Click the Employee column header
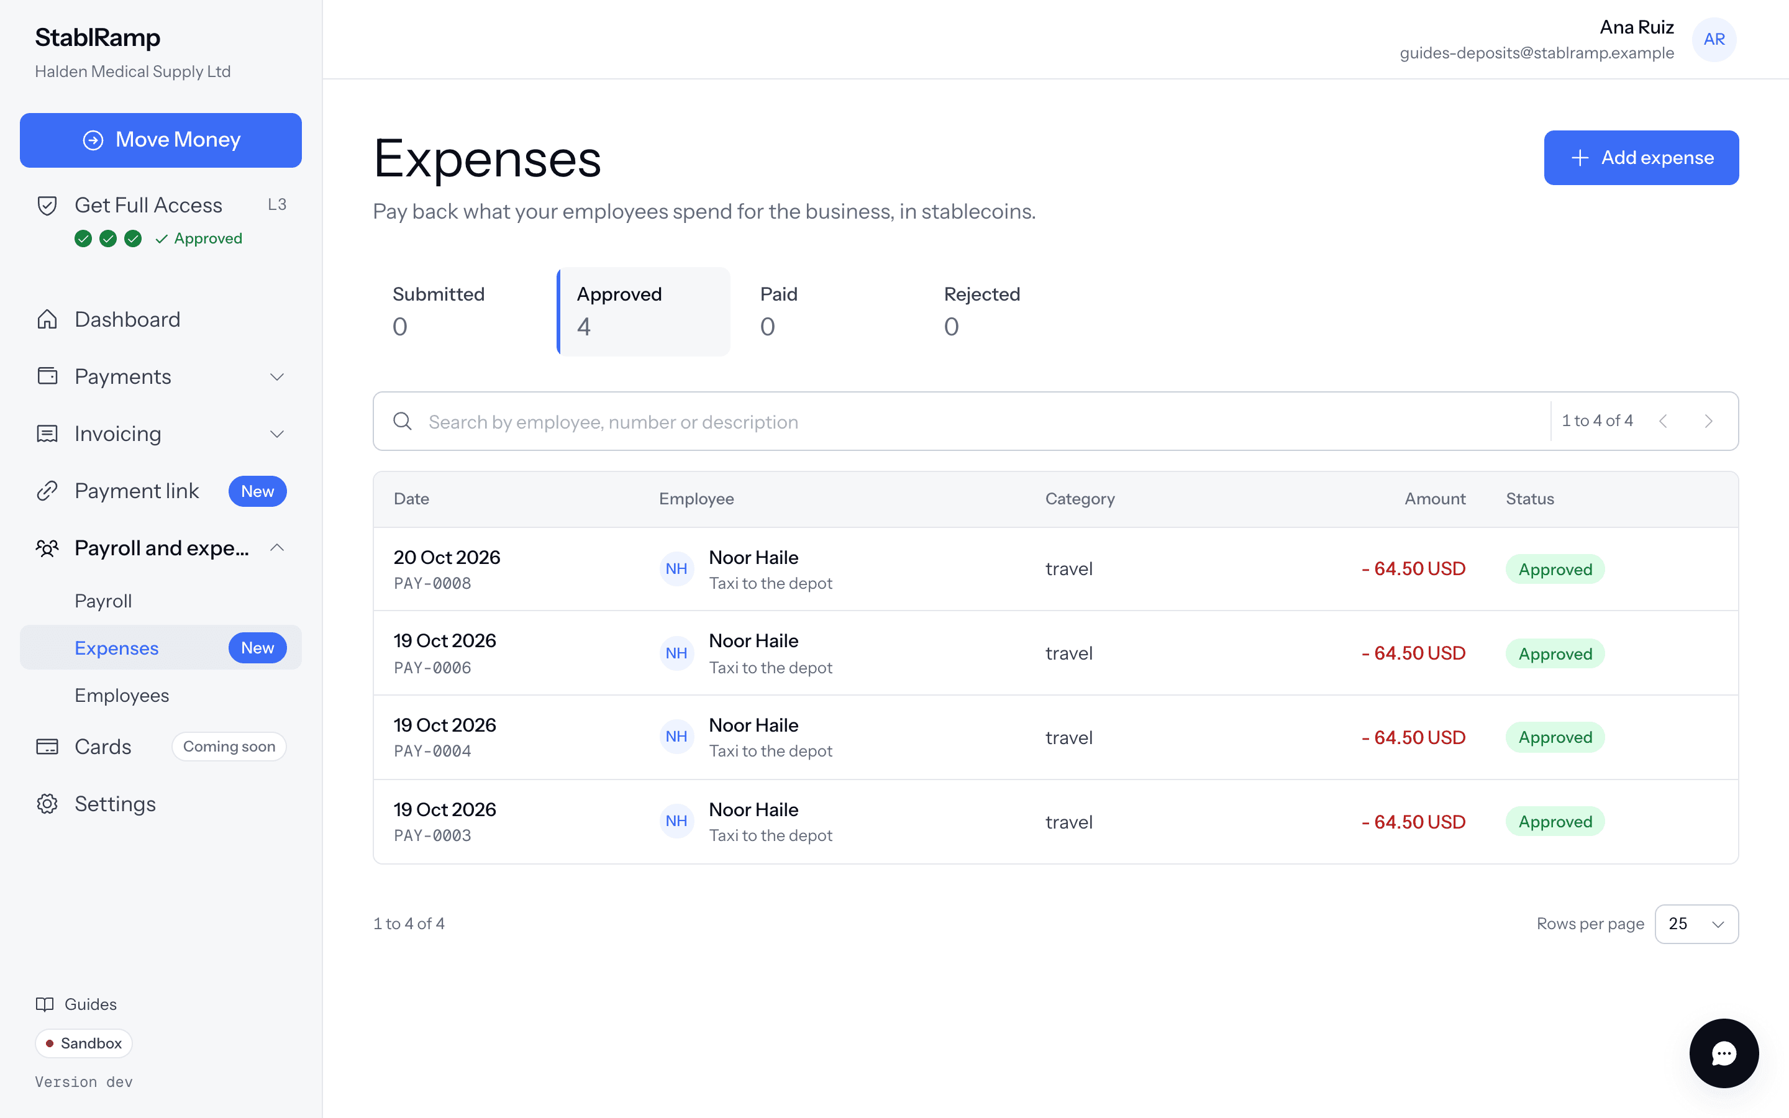 [696, 499]
